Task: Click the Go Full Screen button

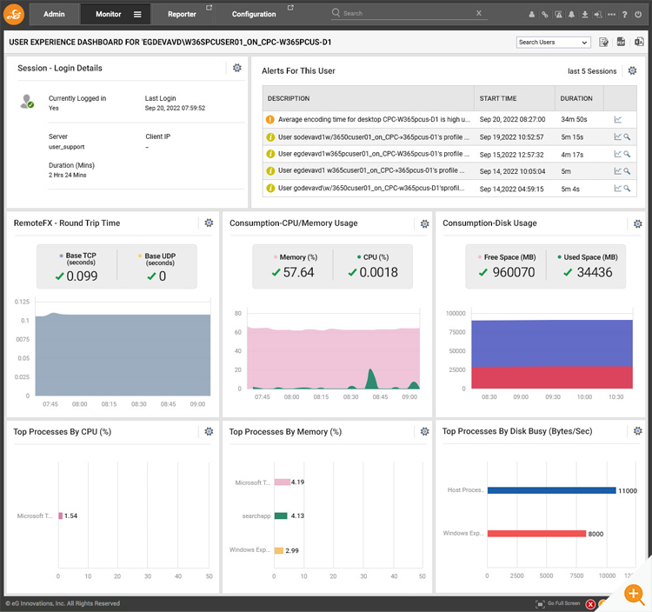Action: [x=558, y=603]
